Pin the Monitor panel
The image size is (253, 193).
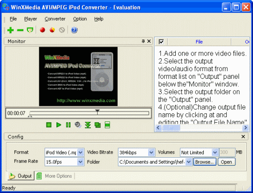coord(143,41)
